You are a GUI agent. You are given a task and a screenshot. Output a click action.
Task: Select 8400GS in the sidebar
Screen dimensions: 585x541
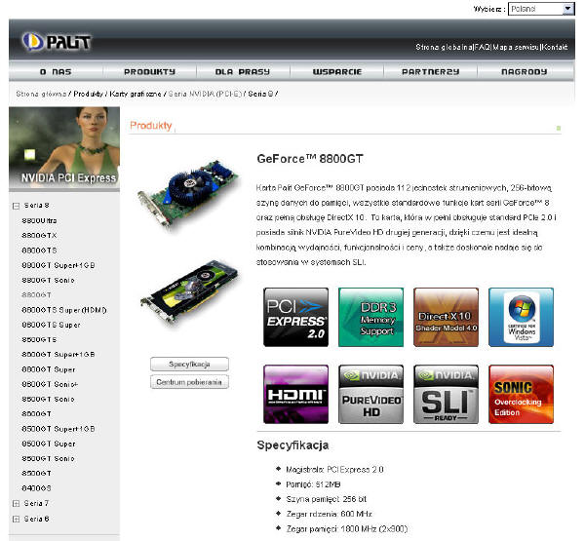tap(36, 488)
